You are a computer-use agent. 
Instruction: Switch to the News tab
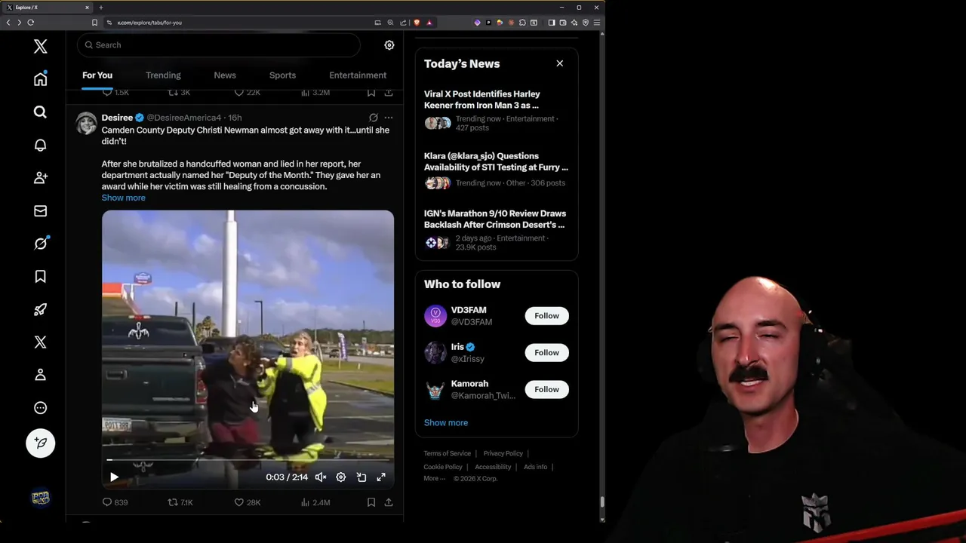tap(225, 75)
